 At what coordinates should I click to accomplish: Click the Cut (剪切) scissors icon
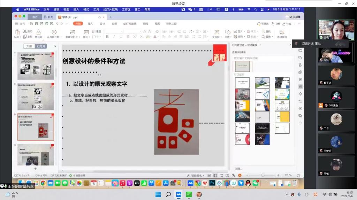(25, 31)
